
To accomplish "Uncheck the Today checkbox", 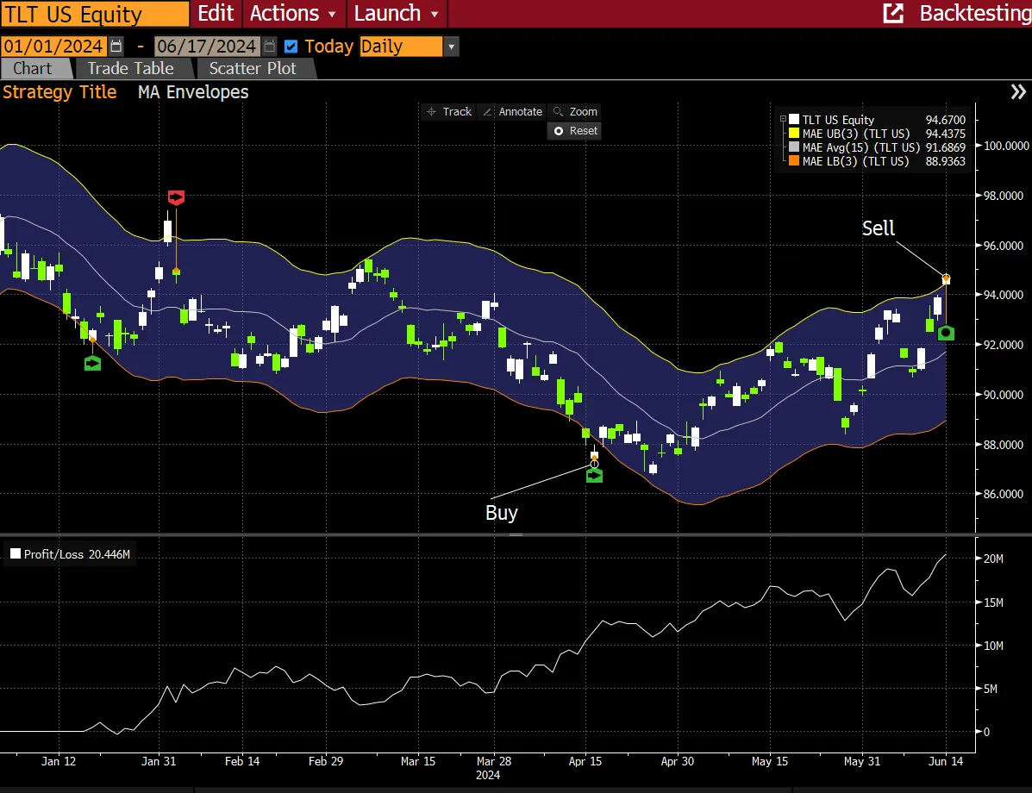I will point(291,47).
